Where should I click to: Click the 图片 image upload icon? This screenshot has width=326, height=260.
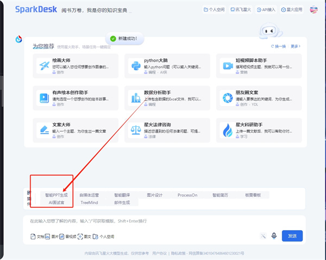coord(47,237)
